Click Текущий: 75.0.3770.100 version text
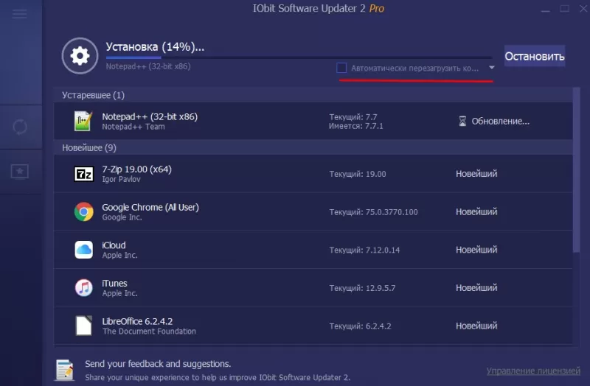Viewport: 590px width, 386px height. pyautogui.click(x=374, y=212)
